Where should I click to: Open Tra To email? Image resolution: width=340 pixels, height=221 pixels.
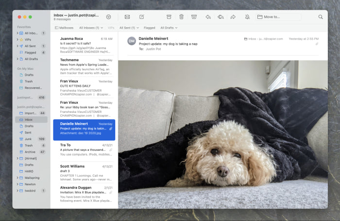click(84, 151)
